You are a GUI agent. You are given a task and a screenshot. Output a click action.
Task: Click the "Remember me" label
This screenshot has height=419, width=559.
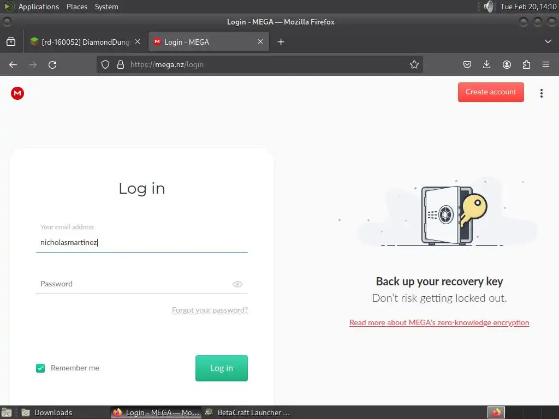coord(75,368)
